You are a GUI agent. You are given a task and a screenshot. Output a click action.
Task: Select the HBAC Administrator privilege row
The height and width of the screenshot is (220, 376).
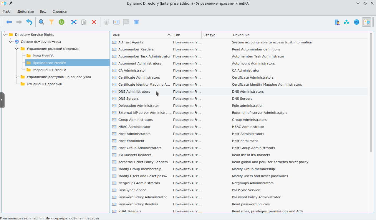(x=134, y=127)
